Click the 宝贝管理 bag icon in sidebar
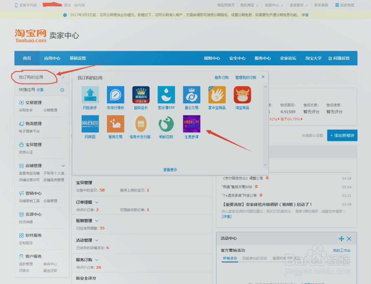Image resolution: width=371 pixels, height=284 pixels. pyautogui.click(x=21, y=145)
